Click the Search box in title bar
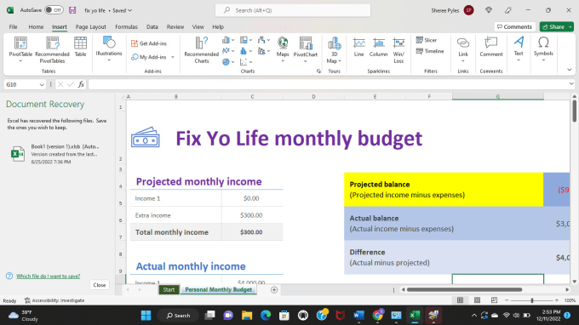The height and width of the screenshot is (325, 579). pos(293,10)
